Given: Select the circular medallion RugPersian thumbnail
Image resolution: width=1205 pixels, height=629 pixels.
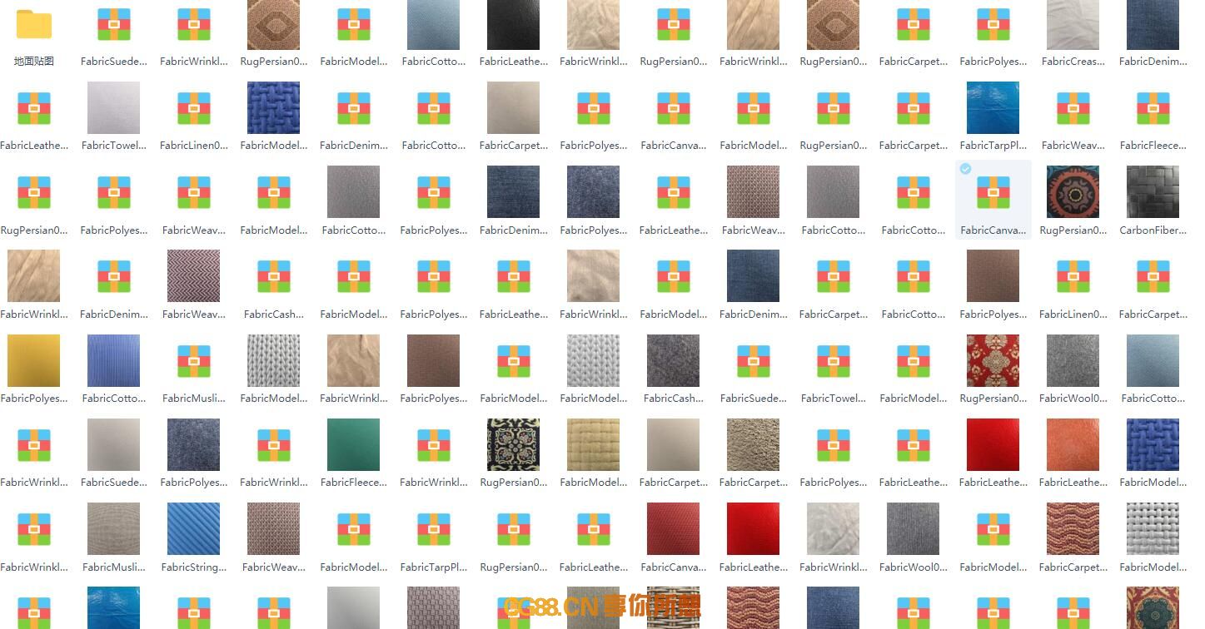Looking at the screenshot, I should (1073, 191).
